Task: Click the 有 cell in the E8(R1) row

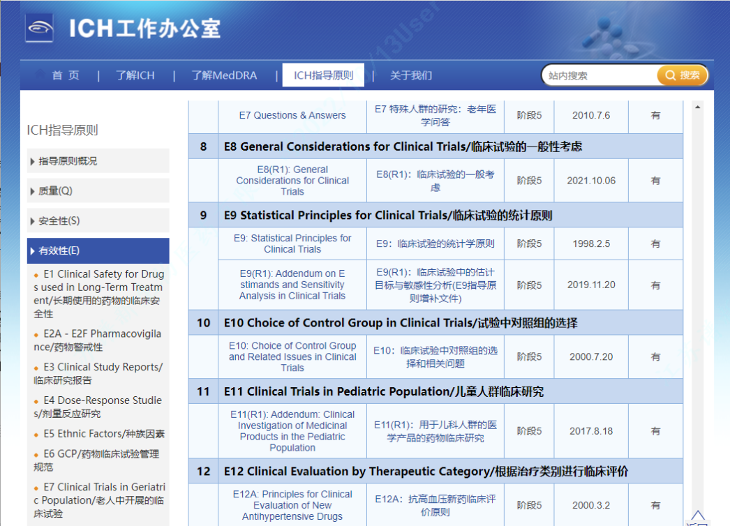Action: tap(655, 181)
